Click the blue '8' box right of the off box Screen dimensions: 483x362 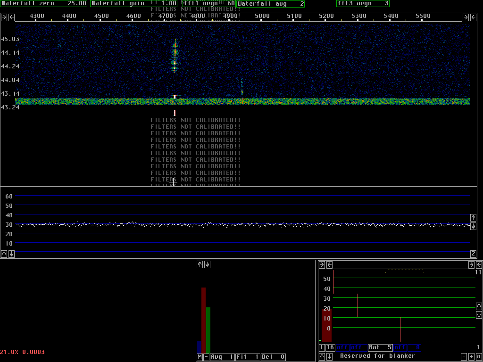[x=414, y=348]
